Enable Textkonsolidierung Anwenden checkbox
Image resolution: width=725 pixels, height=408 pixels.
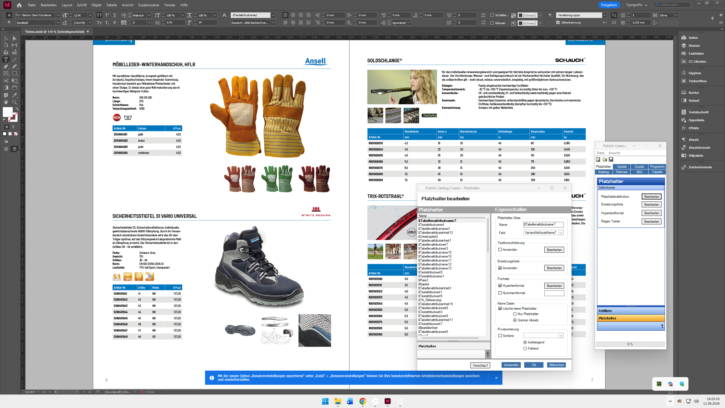click(500, 250)
